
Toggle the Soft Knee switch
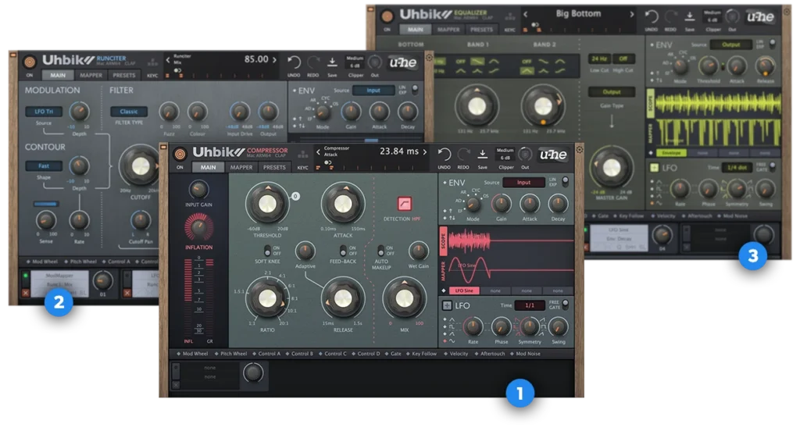click(x=269, y=251)
